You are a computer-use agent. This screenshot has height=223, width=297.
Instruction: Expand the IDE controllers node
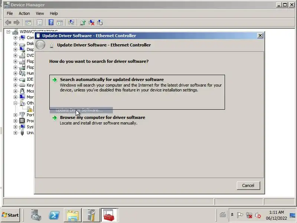point(15,79)
